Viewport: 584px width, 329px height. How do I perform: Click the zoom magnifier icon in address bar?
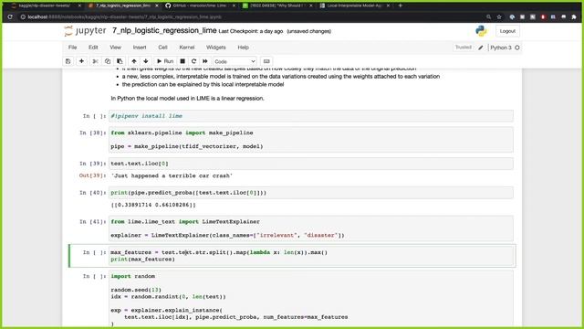488,16
